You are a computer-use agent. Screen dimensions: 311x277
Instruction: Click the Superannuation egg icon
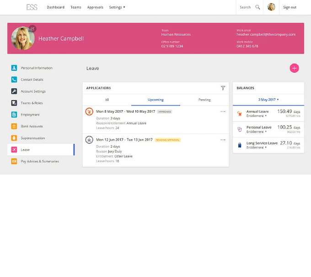(14, 138)
